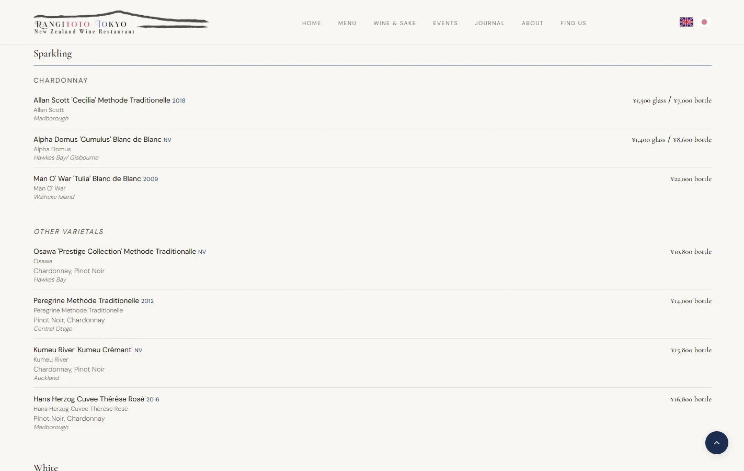744x471 pixels.
Task: Select Osawa 'Prestige Collection' Methode Traditionalle
Action: (x=120, y=251)
